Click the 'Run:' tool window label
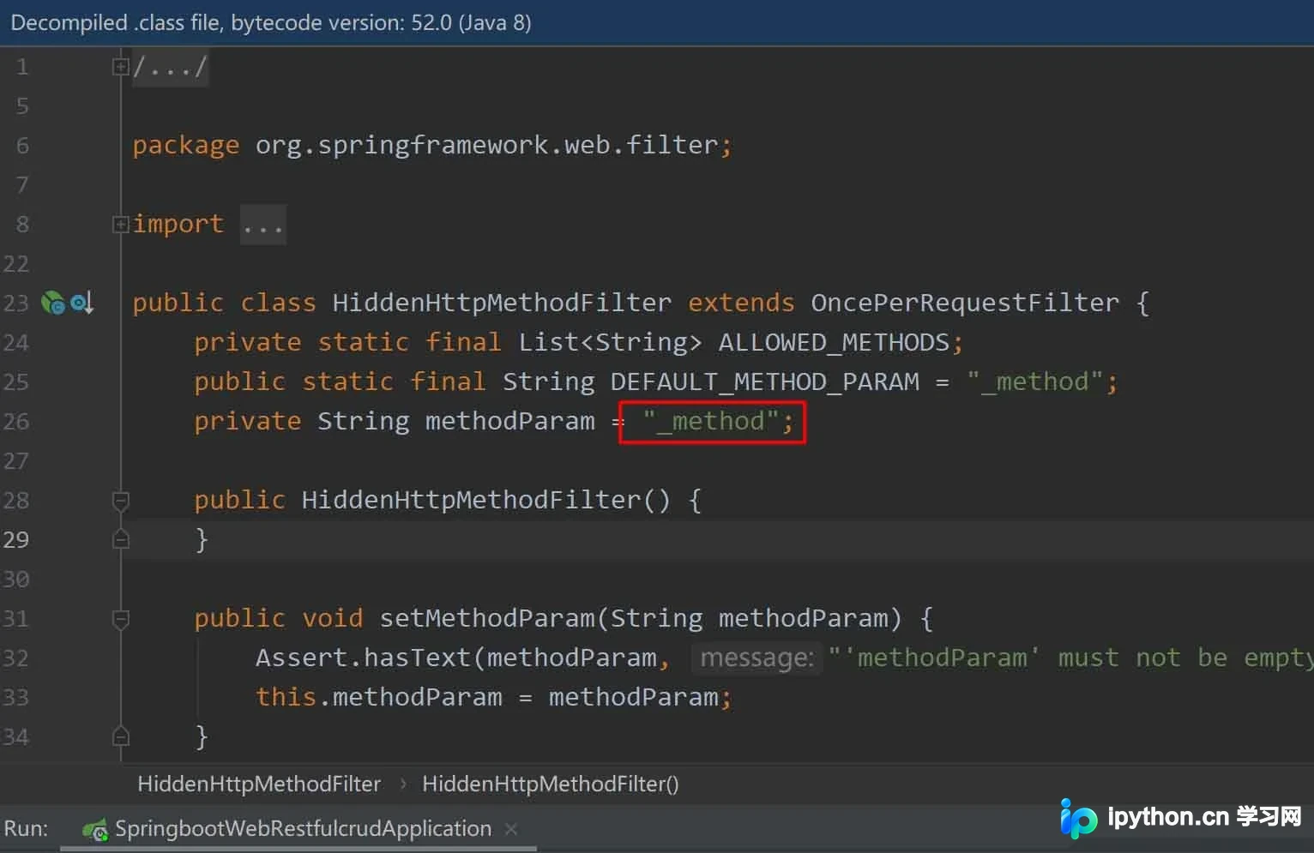Image resolution: width=1314 pixels, height=853 pixels. click(x=26, y=829)
